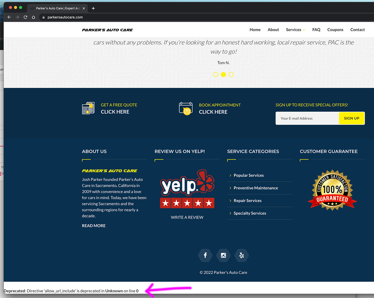Click the Yelp five-star logo image
The image size is (374, 298).
click(187, 189)
